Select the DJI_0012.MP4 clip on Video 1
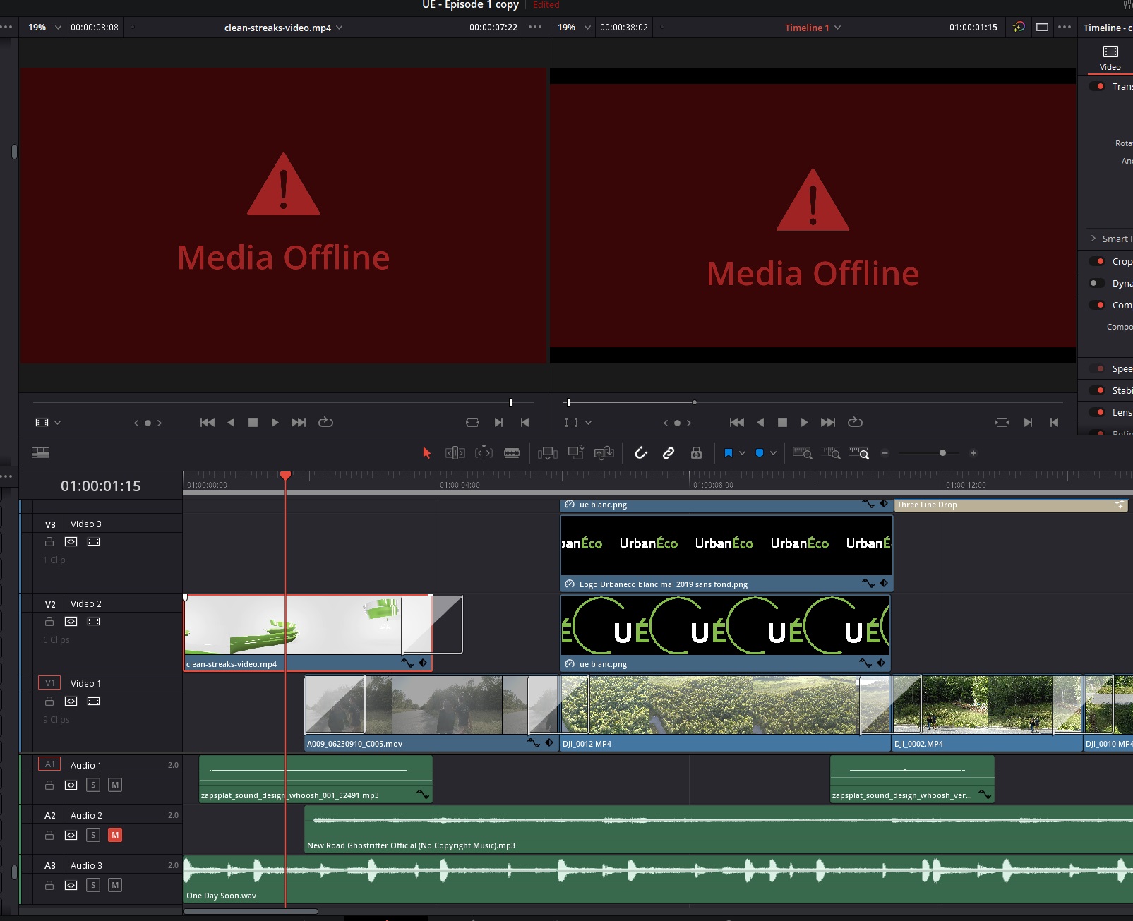This screenshot has height=921, width=1133. 724,714
